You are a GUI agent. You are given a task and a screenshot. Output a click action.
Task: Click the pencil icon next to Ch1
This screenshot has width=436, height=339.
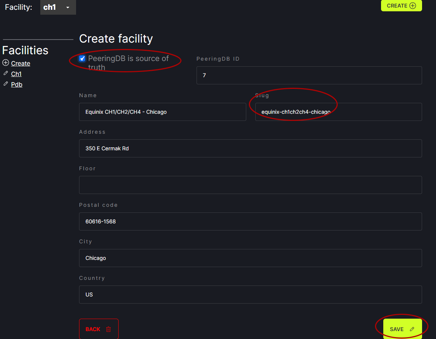(x=6, y=73)
